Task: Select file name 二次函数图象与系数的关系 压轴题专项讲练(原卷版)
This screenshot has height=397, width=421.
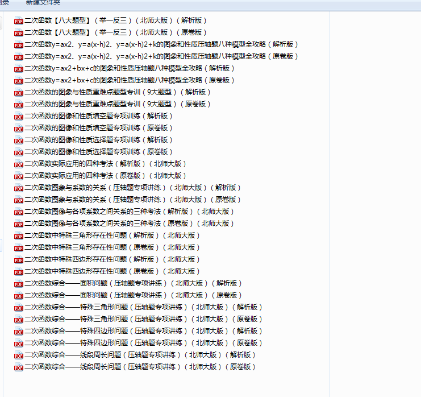Action: [132, 200]
